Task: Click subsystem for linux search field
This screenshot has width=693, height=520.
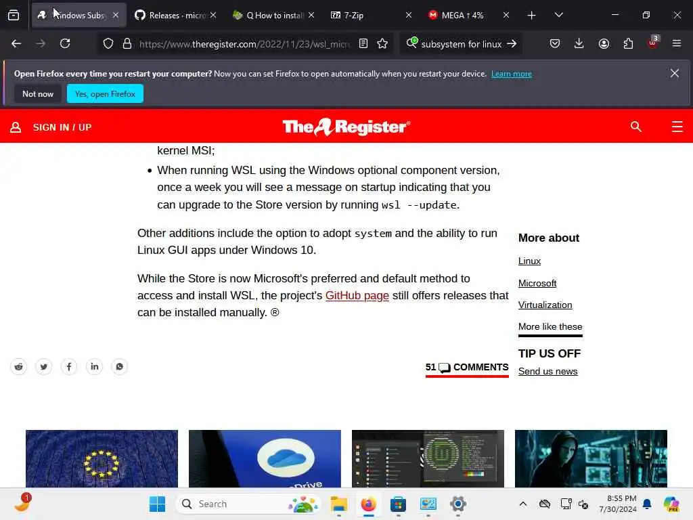Action: pyautogui.click(x=462, y=44)
